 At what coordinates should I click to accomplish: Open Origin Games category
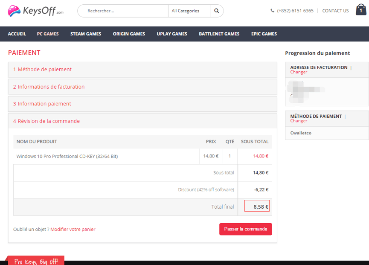coord(129,34)
